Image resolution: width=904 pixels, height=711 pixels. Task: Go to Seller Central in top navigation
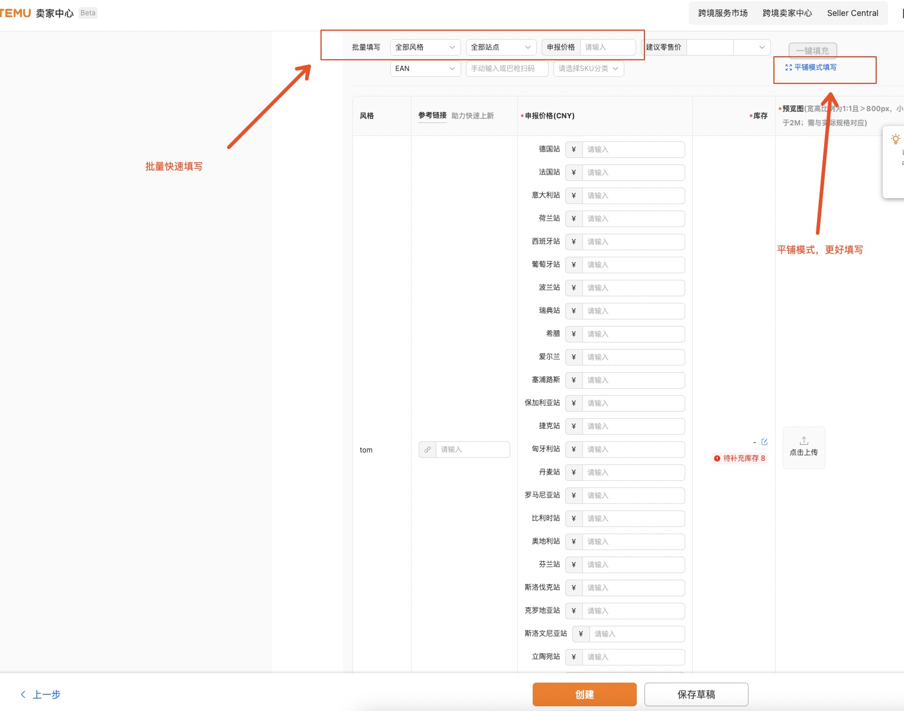(852, 13)
